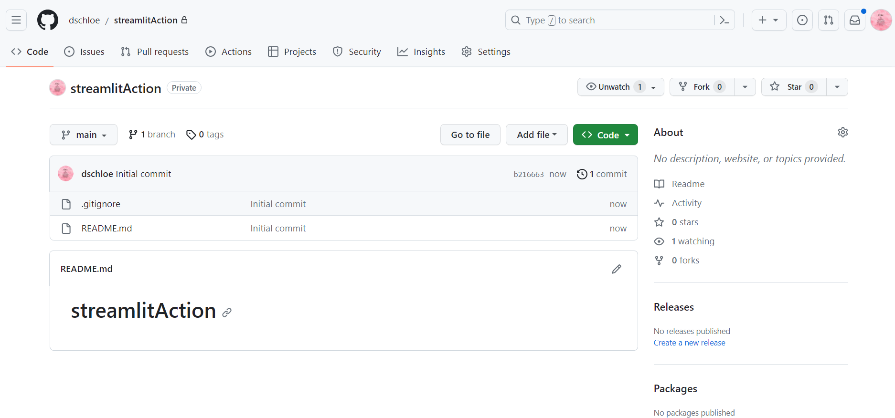895x418 pixels.
Task: Open the issues shortcut icon in header
Action: tap(802, 20)
